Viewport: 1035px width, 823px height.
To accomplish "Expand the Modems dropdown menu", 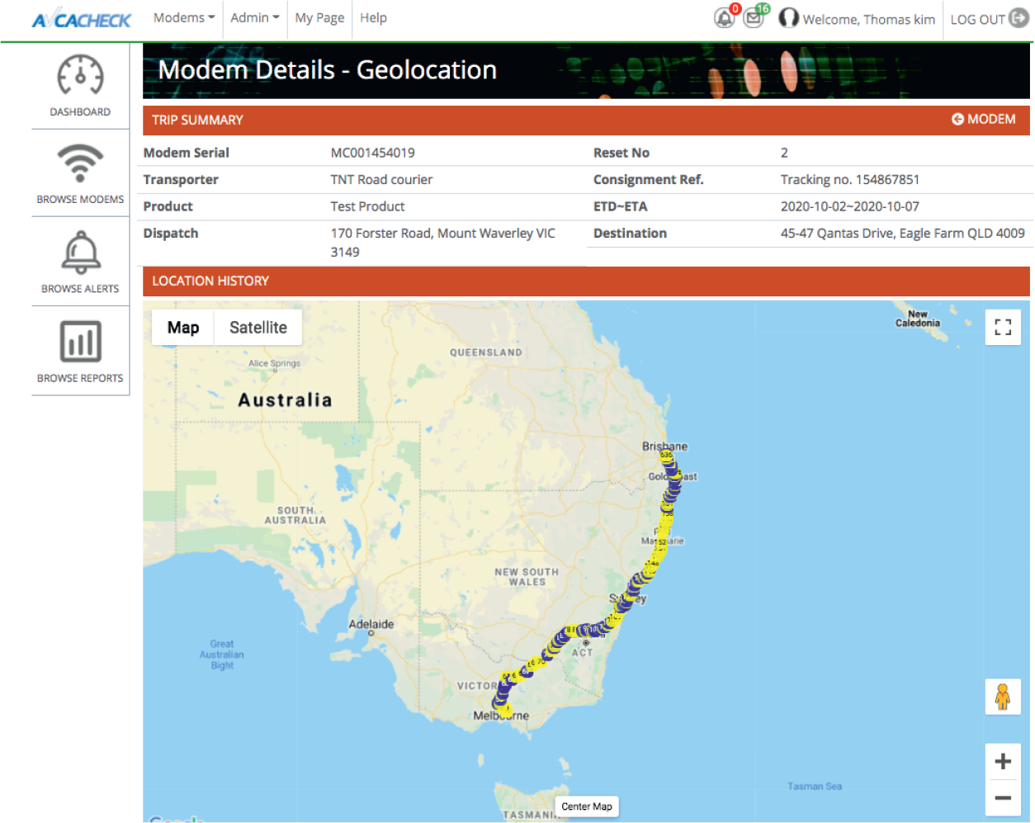I will tap(183, 18).
